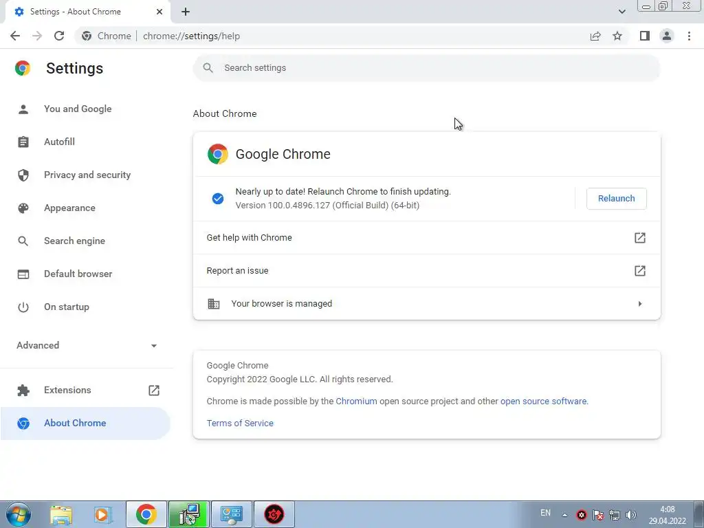Click the blue update checkmark icon

(x=218, y=199)
